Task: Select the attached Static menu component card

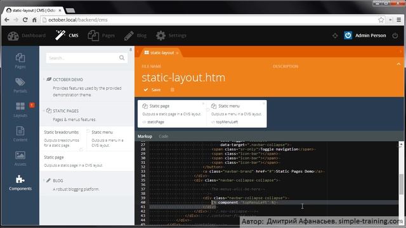Action: coord(237,114)
